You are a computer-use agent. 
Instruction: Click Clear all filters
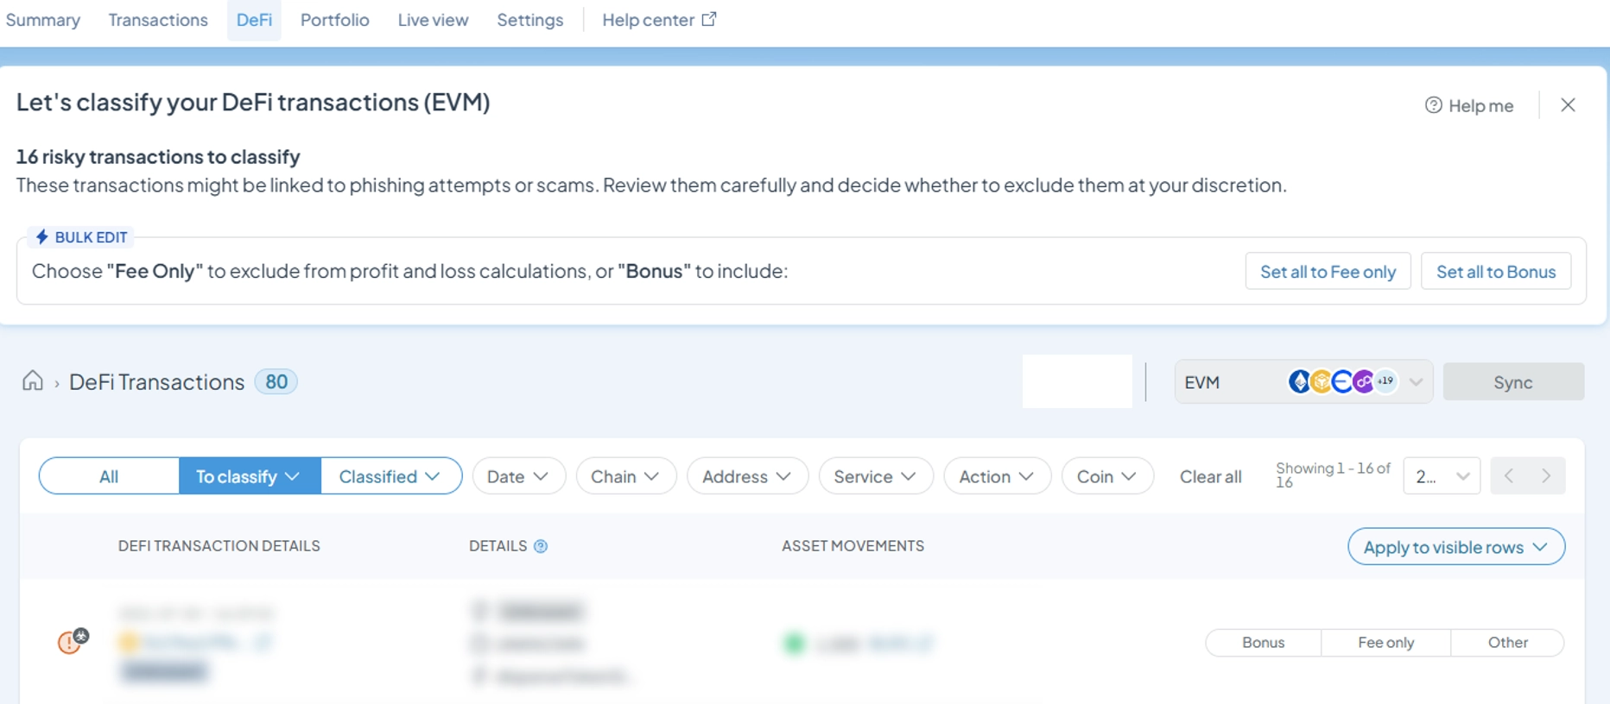click(1210, 476)
